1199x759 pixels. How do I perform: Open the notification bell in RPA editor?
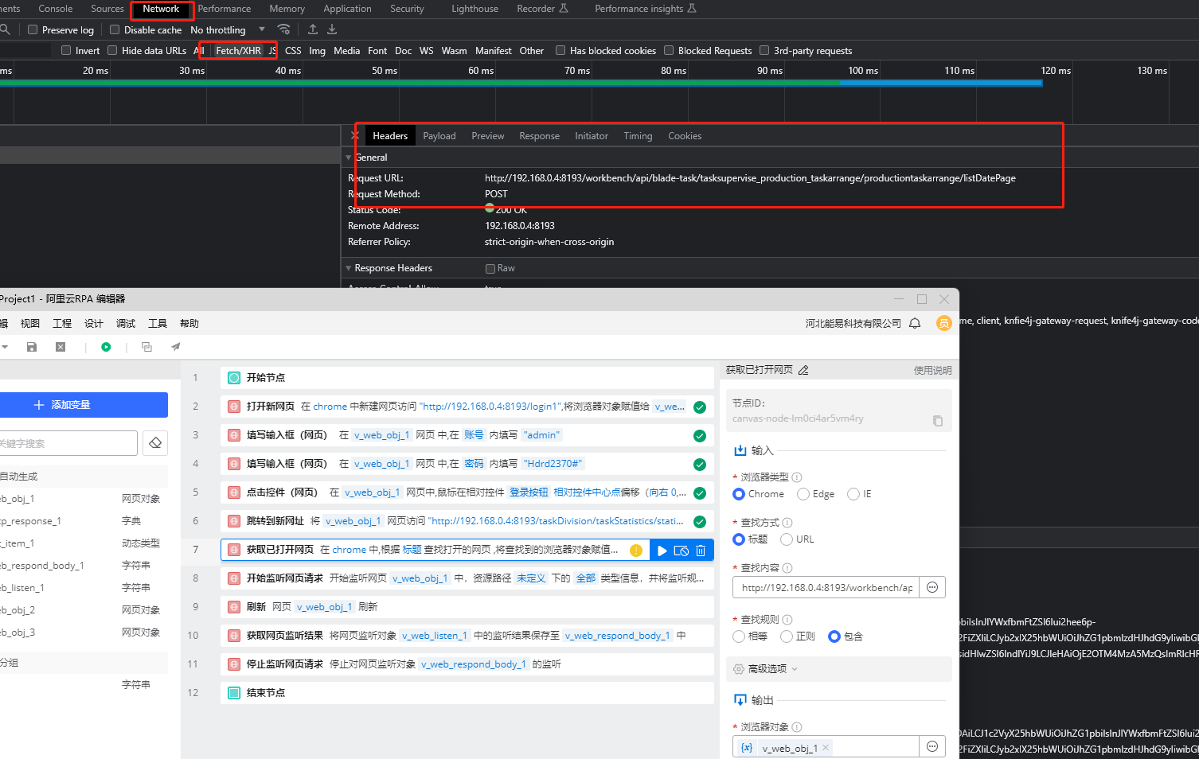click(915, 323)
